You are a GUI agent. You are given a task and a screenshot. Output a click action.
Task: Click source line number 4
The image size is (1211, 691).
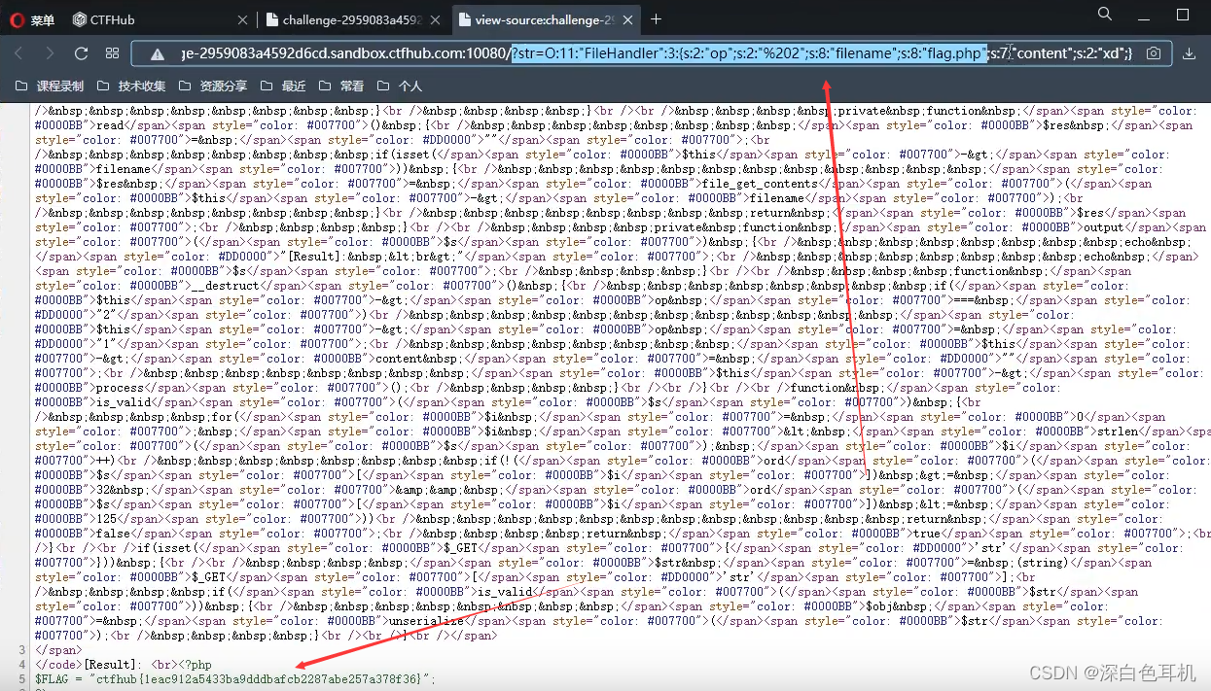pyautogui.click(x=22, y=665)
